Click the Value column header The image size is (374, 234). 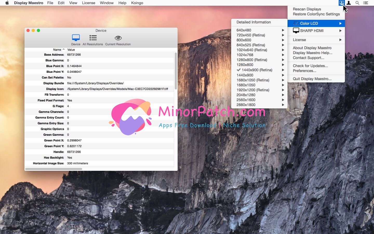(120, 50)
